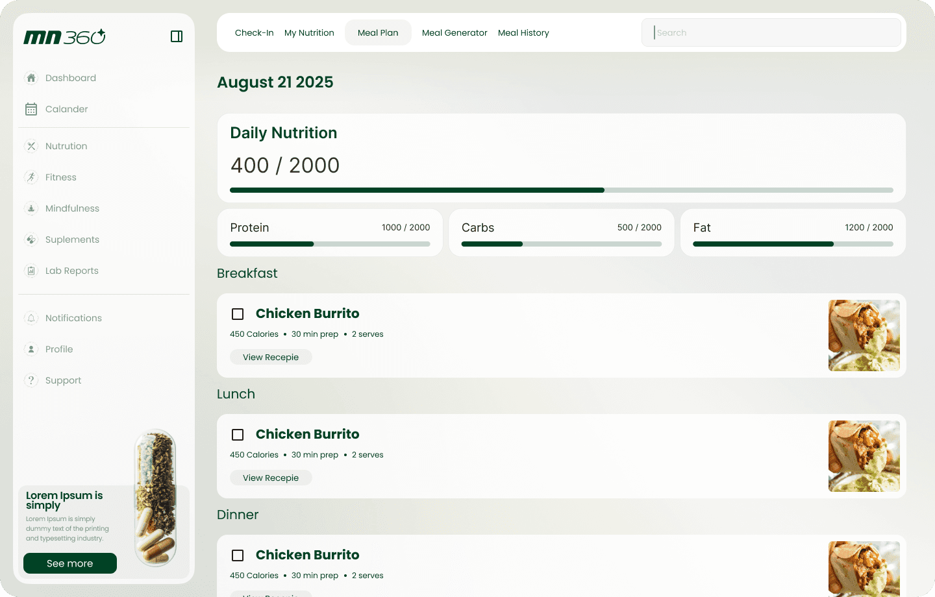Click the 500 / 2000 Carbs value
This screenshot has height=597, width=935.
pyautogui.click(x=640, y=227)
